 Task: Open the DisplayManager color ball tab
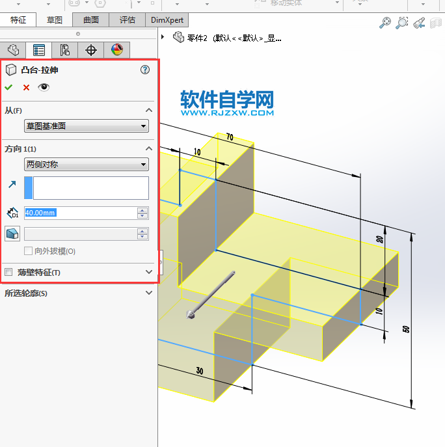[x=117, y=50]
